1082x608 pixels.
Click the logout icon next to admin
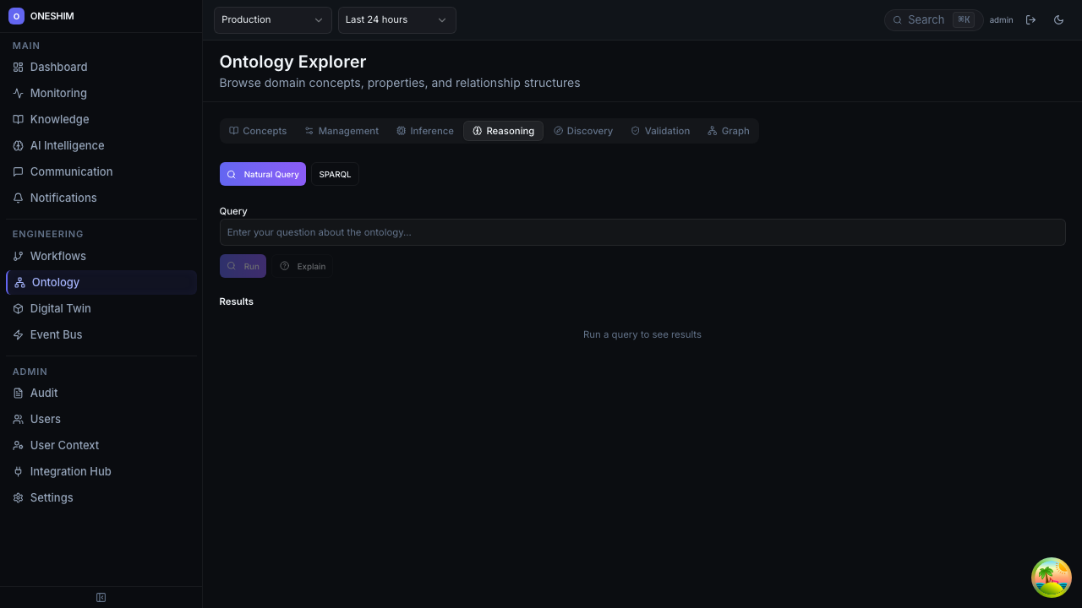(1030, 19)
